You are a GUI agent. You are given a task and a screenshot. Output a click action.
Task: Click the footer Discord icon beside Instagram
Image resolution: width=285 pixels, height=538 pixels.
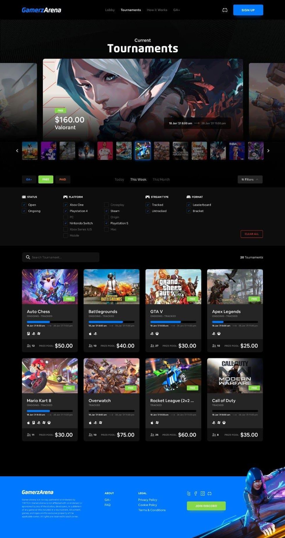click(x=210, y=494)
